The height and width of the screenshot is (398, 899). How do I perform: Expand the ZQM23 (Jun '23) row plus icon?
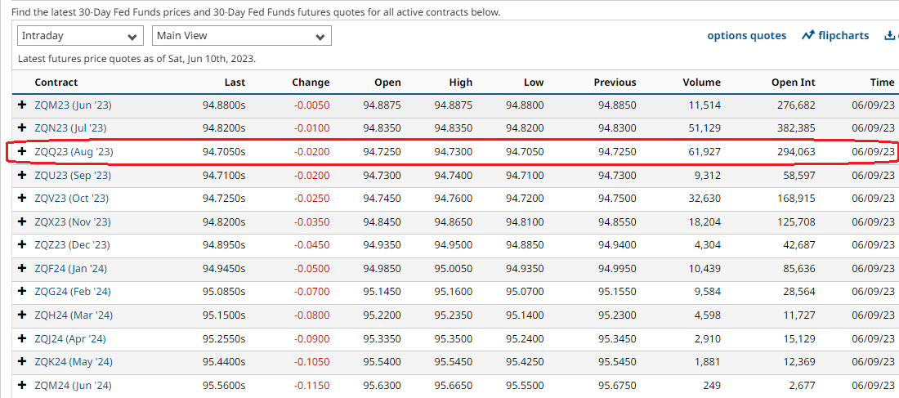(23, 105)
